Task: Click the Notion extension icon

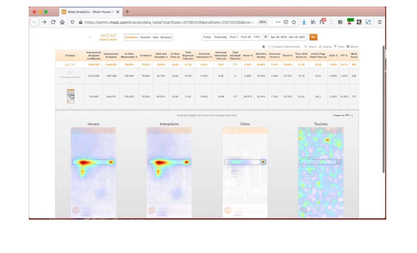Action: pos(341,22)
